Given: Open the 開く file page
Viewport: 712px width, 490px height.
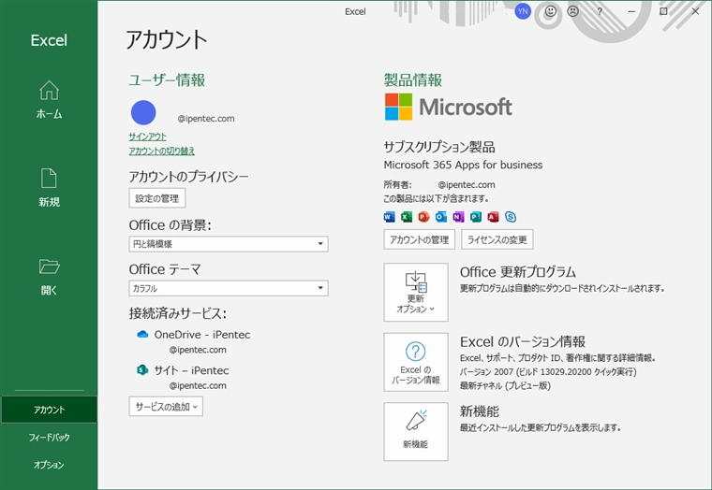Looking at the screenshot, I should coord(49,277).
